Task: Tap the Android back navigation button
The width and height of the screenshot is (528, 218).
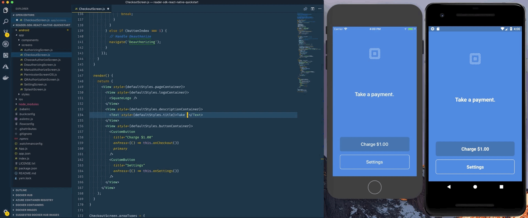Action: pyautogui.click(x=449, y=187)
